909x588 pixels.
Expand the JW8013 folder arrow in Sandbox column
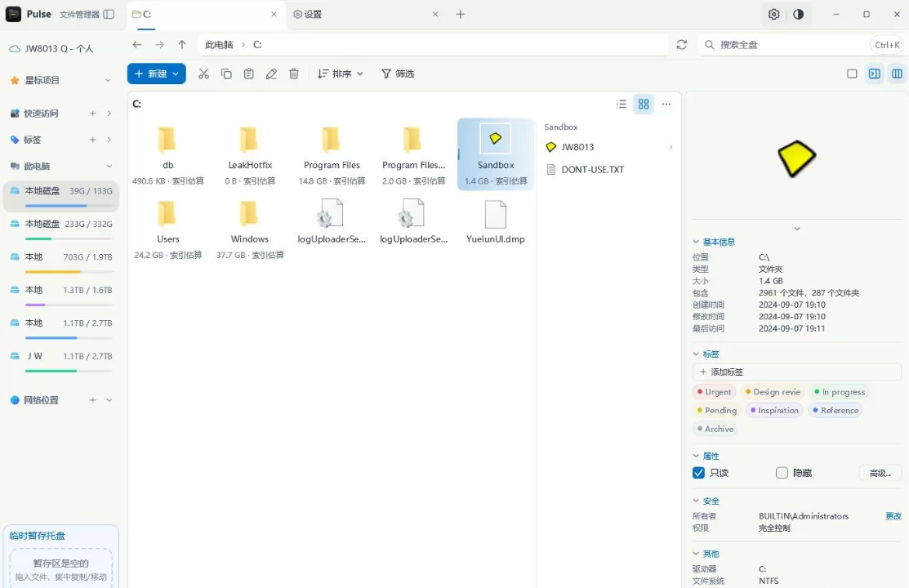point(671,147)
